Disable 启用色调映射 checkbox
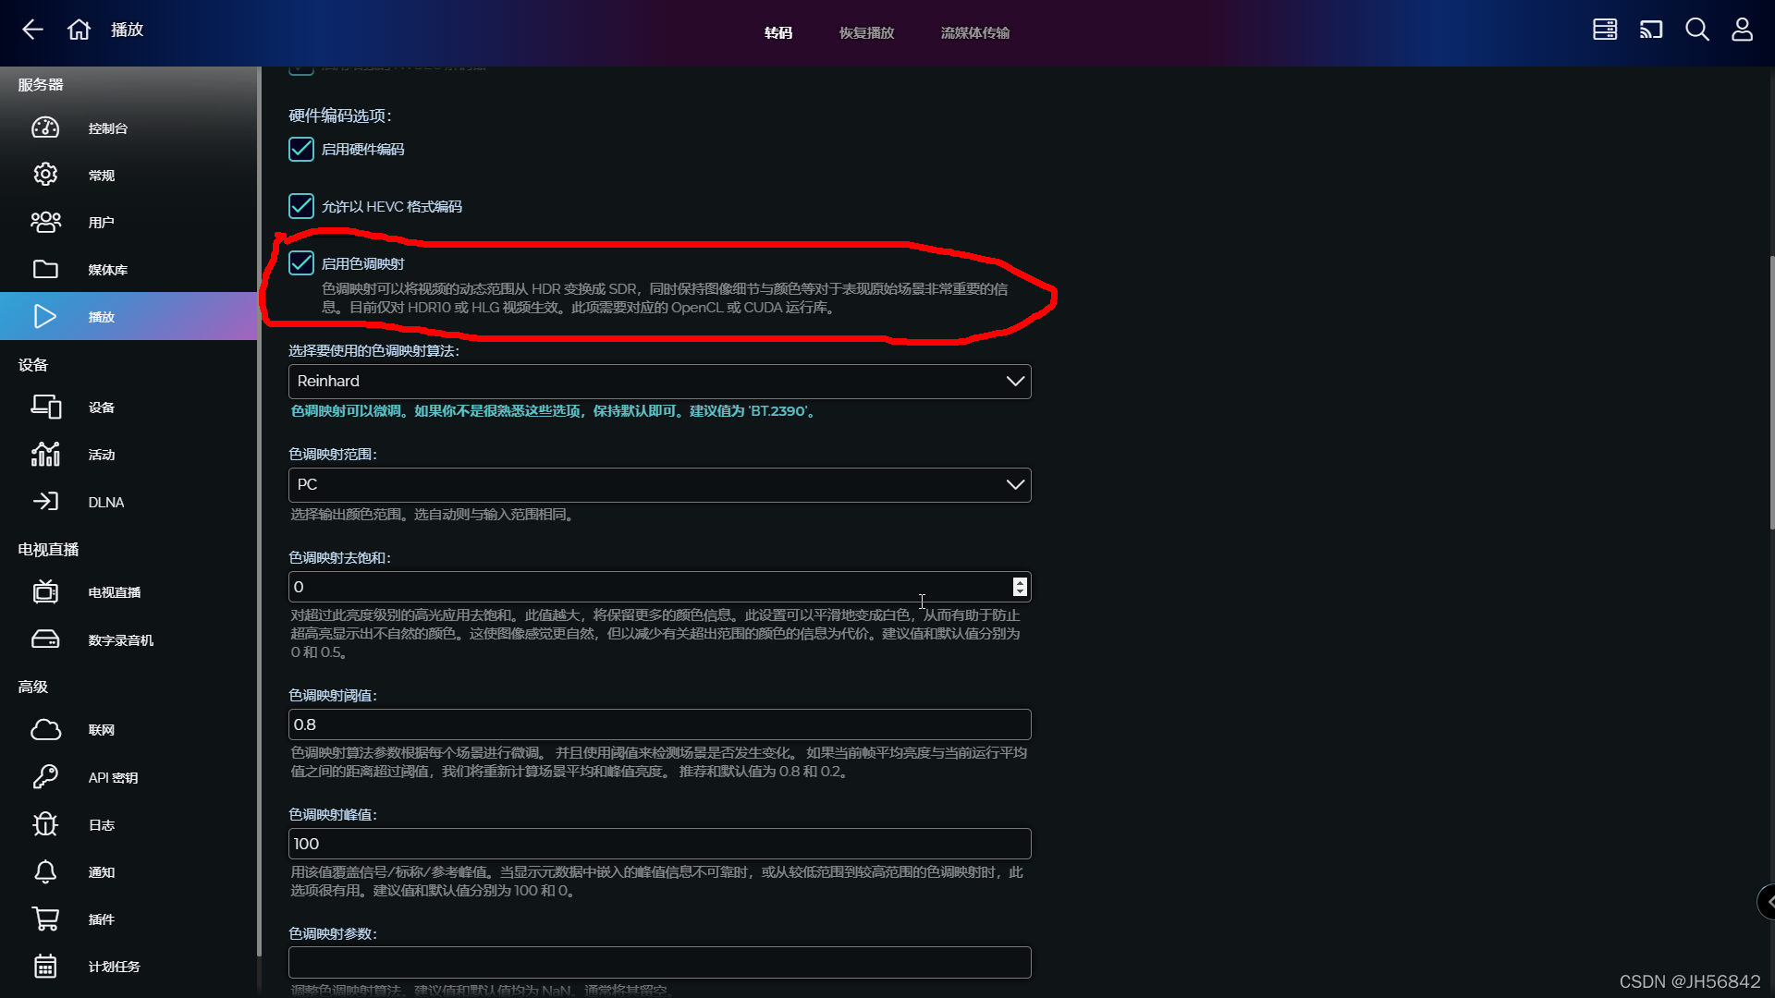 [x=301, y=263]
